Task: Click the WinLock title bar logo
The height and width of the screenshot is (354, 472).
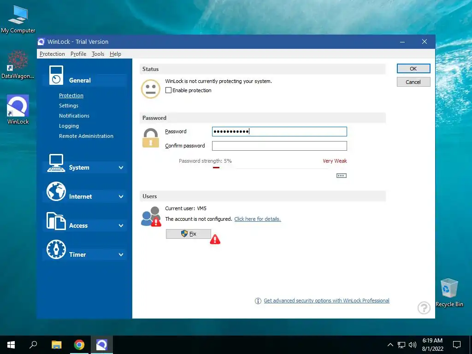Action: (41, 42)
